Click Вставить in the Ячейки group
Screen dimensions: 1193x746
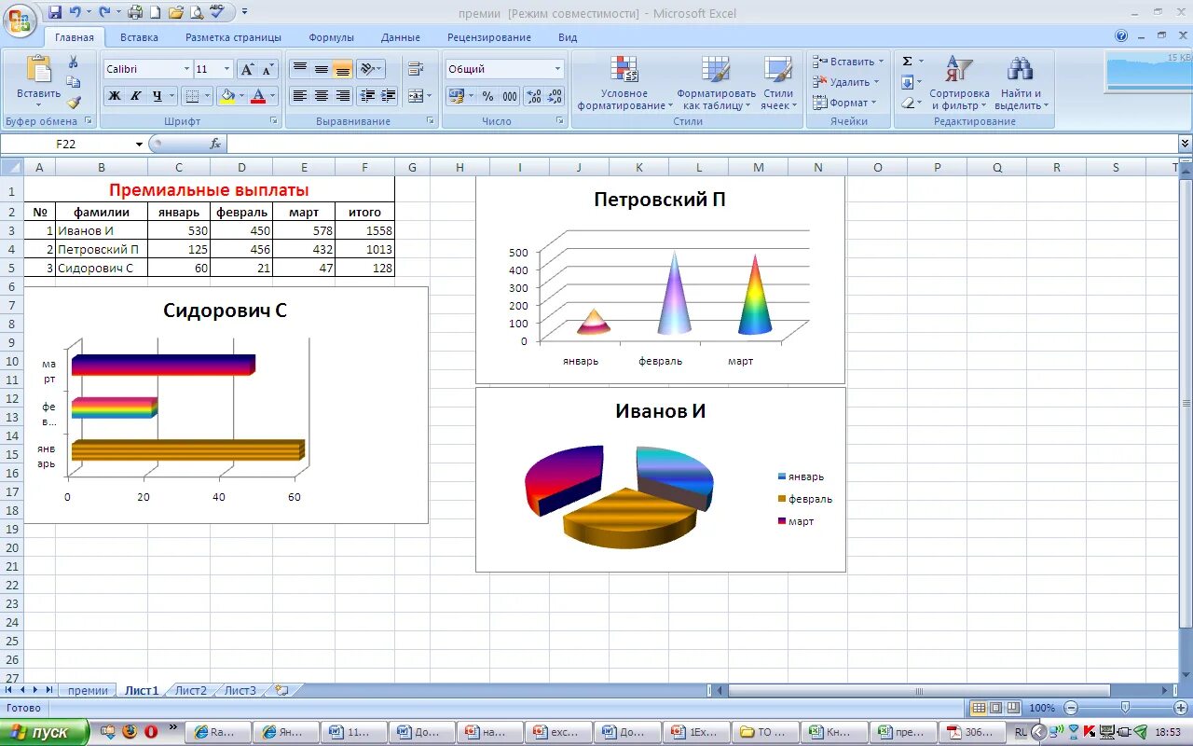point(847,62)
